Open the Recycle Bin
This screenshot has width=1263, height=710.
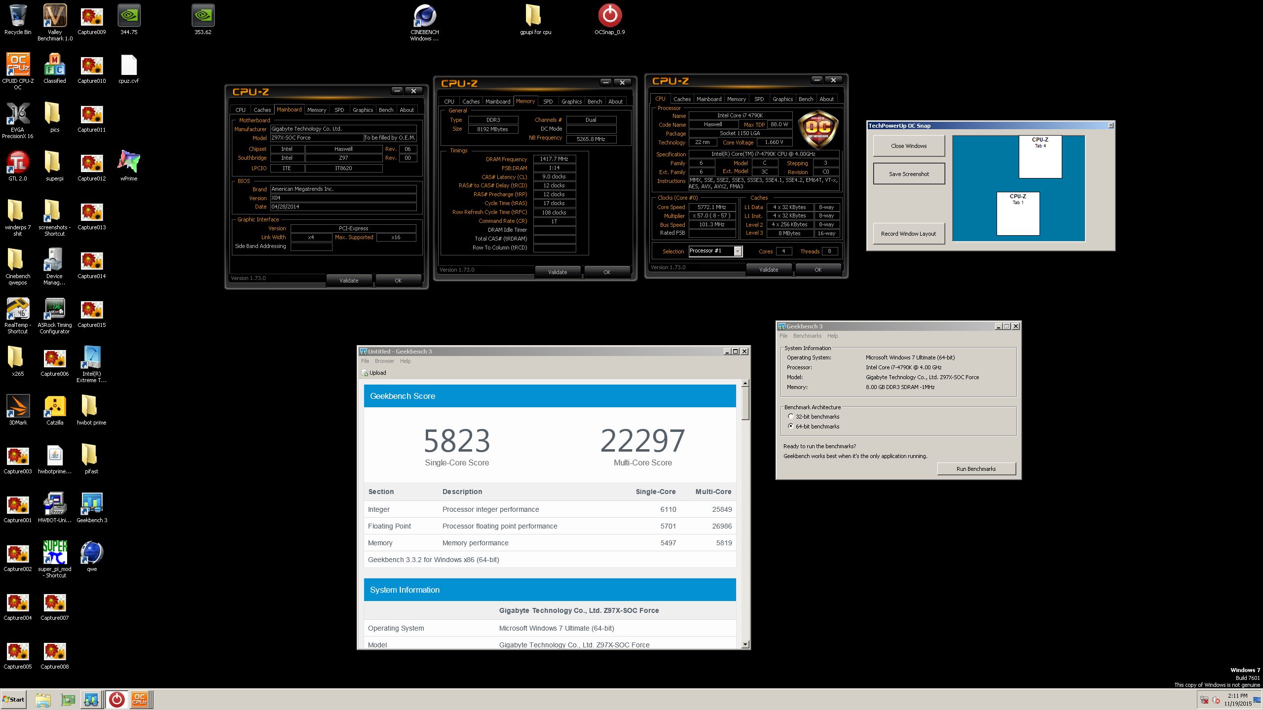[x=18, y=19]
